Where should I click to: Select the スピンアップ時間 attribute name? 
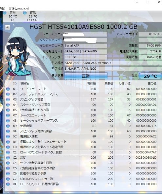[32, 99]
